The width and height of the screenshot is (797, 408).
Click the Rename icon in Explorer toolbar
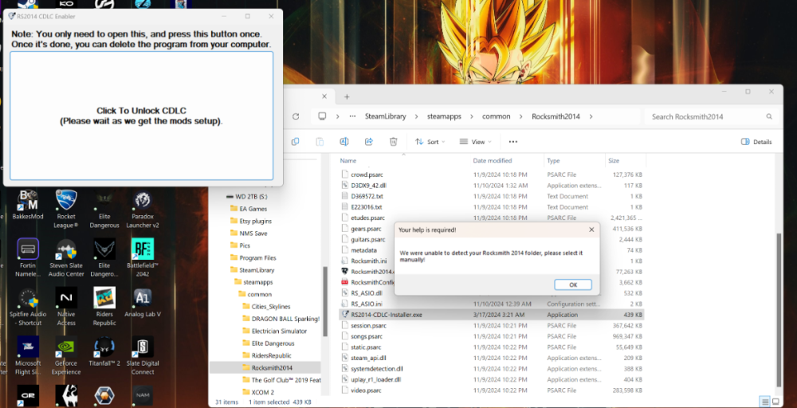coord(344,142)
